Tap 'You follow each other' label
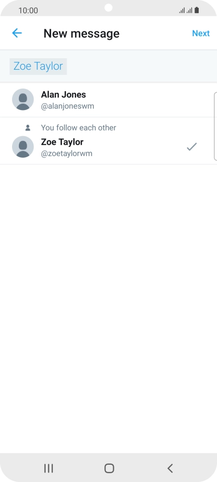 pos(79,127)
